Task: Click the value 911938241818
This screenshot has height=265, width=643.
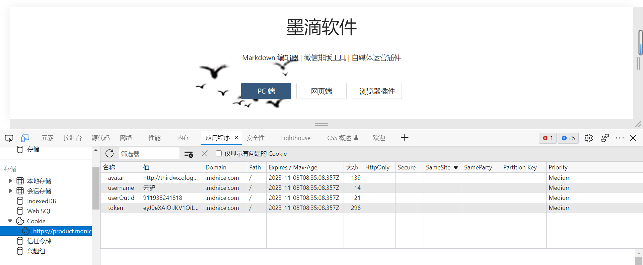Action: pos(163,198)
